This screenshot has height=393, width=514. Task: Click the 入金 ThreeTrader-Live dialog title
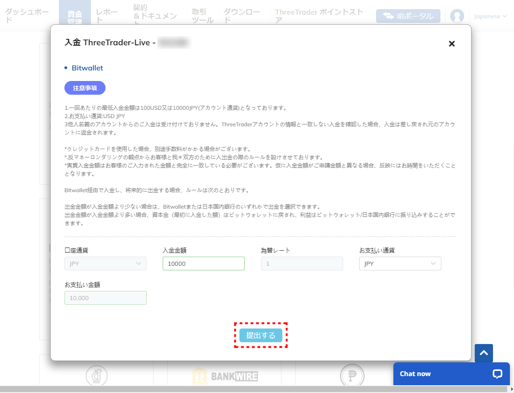[110, 43]
